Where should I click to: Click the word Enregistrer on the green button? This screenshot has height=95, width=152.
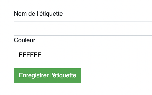[34, 75]
